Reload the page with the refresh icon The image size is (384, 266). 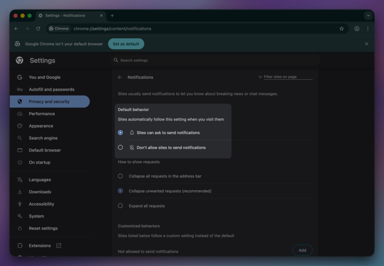click(x=38, y=28)
